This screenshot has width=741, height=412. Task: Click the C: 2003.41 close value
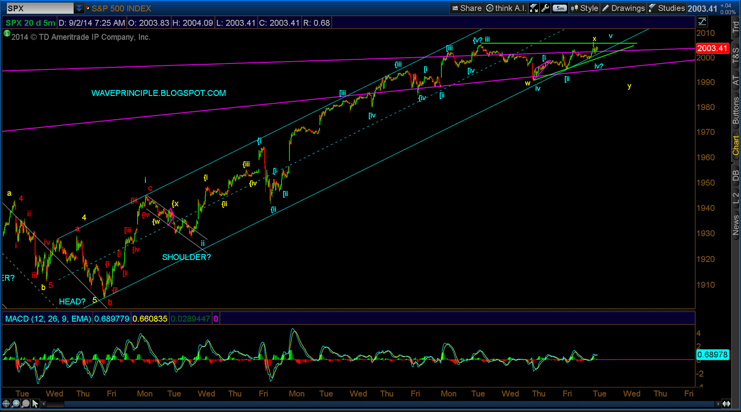pos(279,23)
